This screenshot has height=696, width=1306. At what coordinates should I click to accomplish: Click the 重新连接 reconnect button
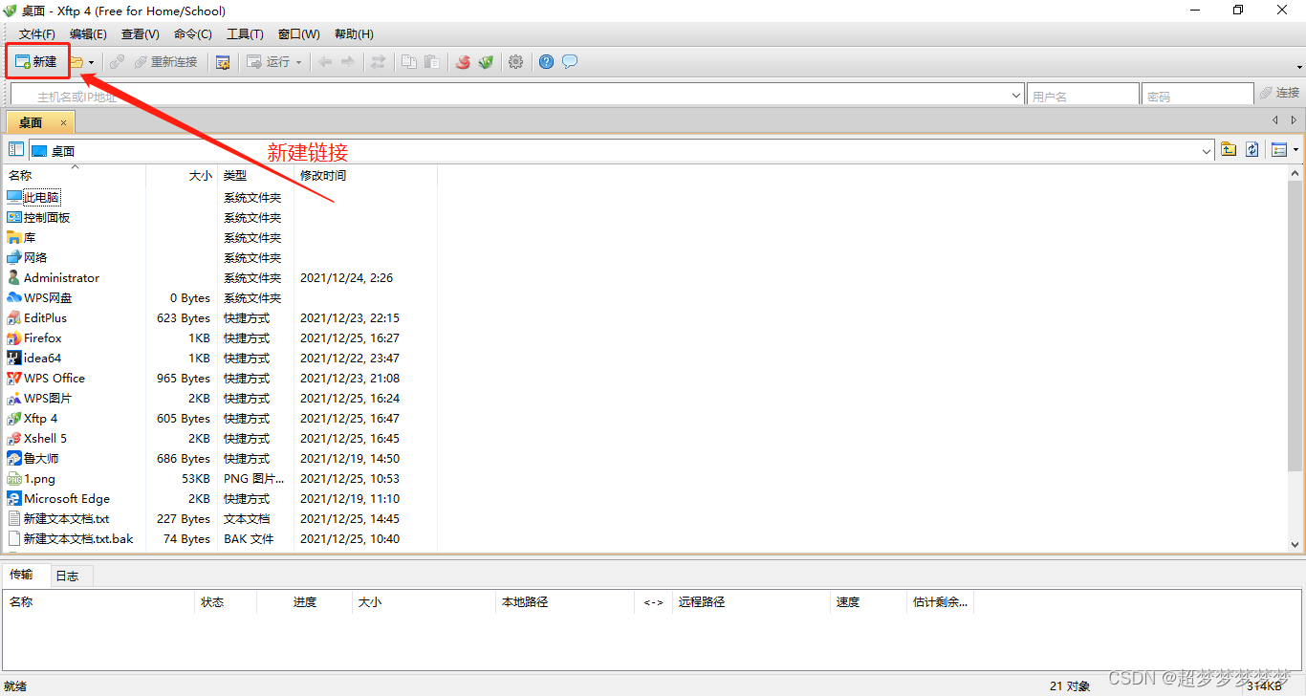click(165, 62)
